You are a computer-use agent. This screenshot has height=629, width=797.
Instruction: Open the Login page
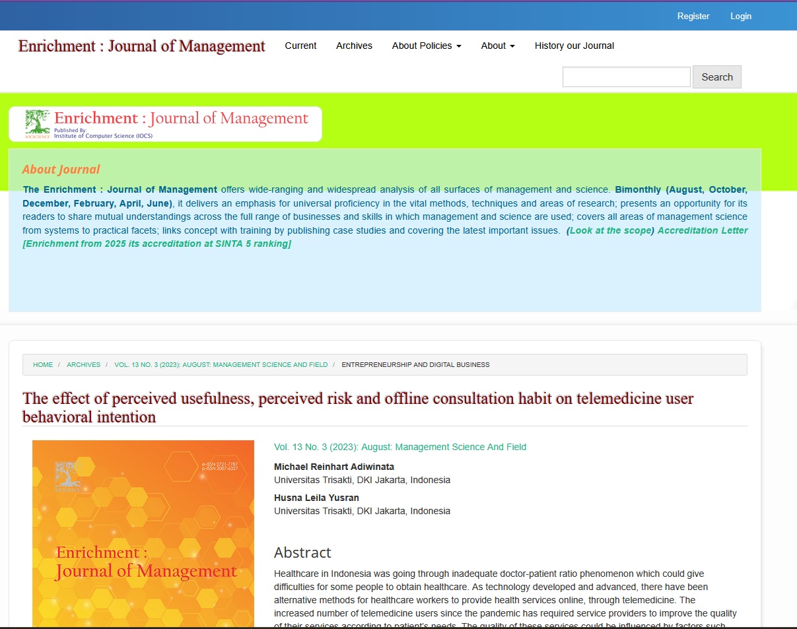pyautogui.click(x=741, y=16)
